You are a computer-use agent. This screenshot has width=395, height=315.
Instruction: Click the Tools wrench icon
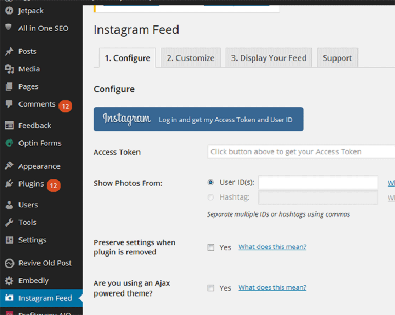(9, 222)
